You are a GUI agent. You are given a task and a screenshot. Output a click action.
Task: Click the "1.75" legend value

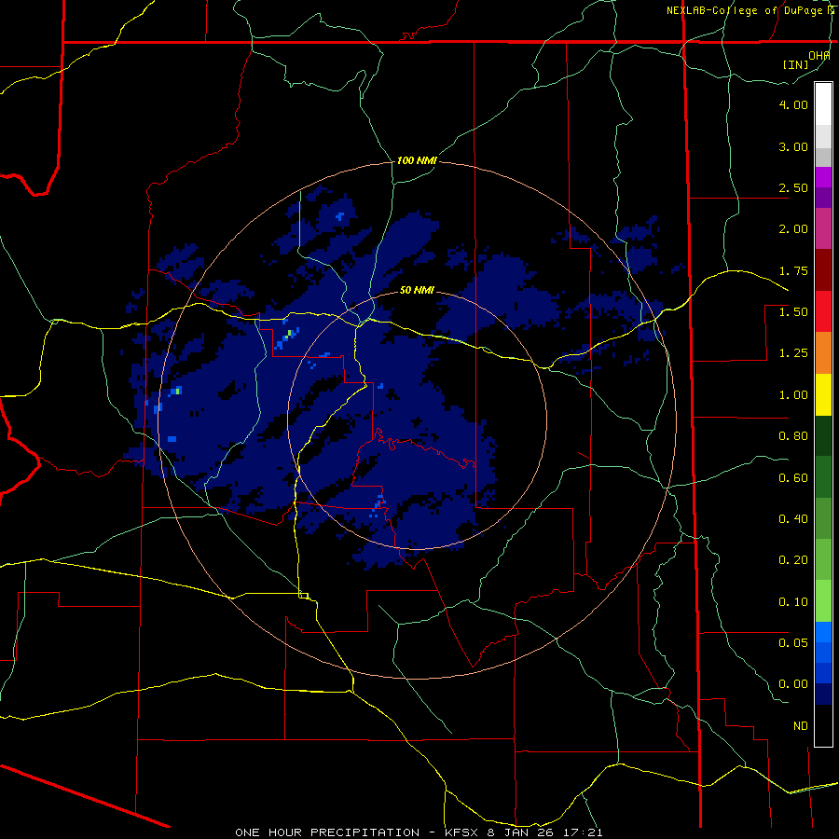point(793,270)
